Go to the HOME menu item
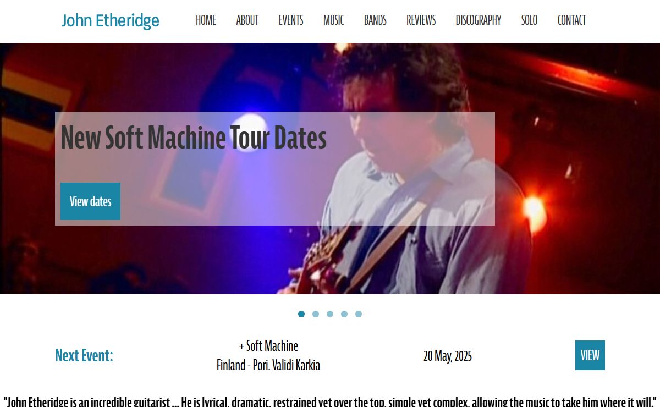Screen dimensions: 660x407 point(206,20)
